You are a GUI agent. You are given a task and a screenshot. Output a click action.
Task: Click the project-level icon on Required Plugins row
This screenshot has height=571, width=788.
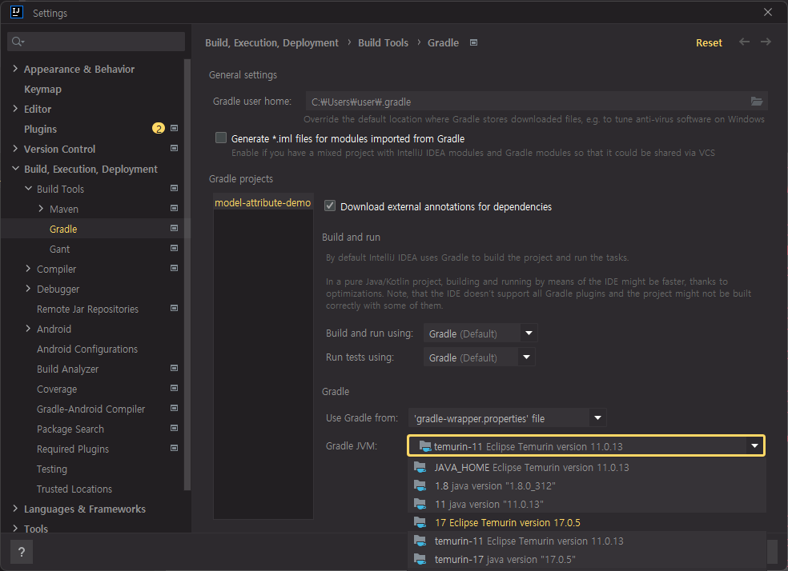pos(175,449)
